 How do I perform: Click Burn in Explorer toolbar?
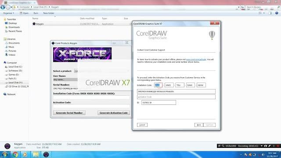(36, 13)
